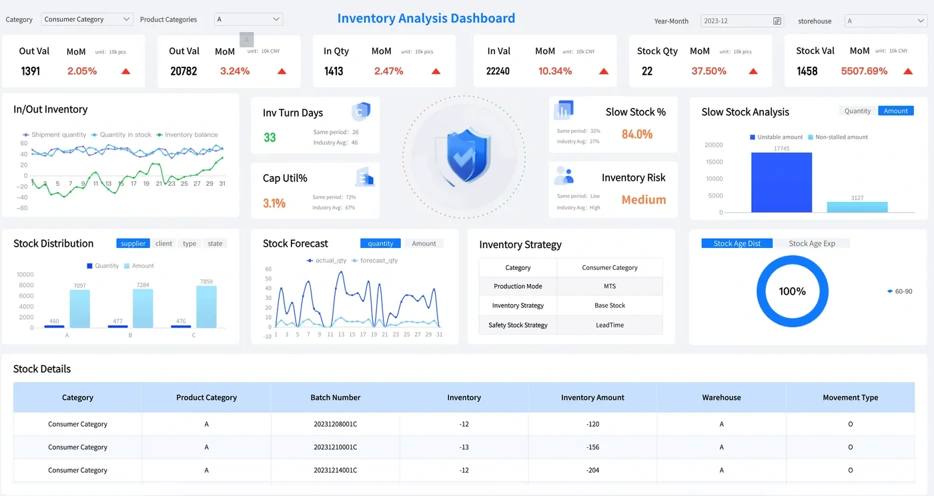Toggle the 60-90 stock age legend entry
The height and width of the screenshot is (496, 934).
(899, 291)
